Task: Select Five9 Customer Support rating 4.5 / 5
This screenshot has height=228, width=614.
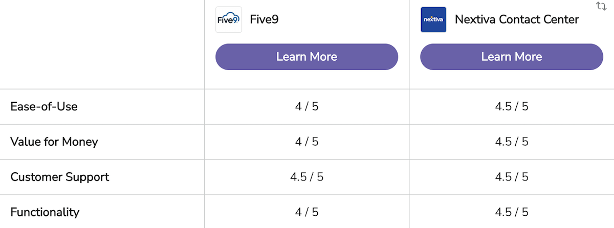Action: (306, 177)
